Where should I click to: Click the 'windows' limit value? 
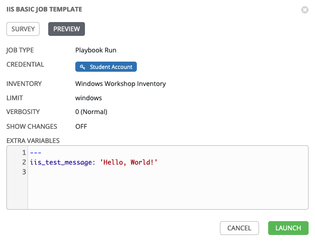[88, 98]
